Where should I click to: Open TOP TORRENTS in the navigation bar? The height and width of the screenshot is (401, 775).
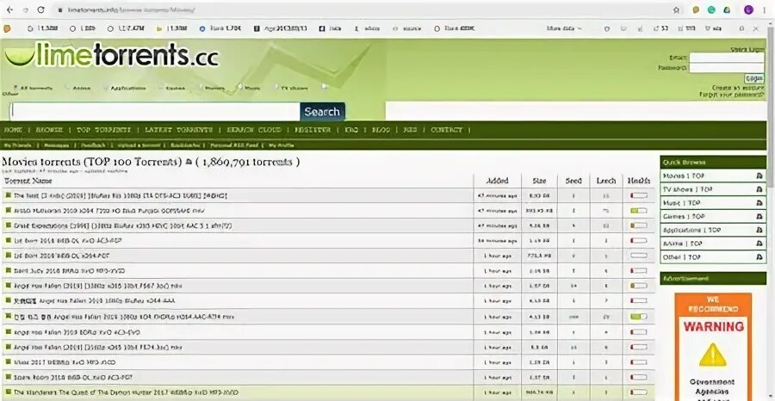pyautogui.click(x=104, y=130)
